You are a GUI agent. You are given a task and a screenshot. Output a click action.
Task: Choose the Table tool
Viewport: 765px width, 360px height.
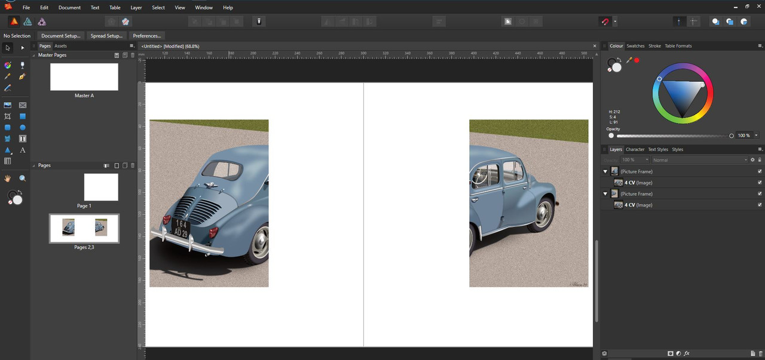coord(8,161)
